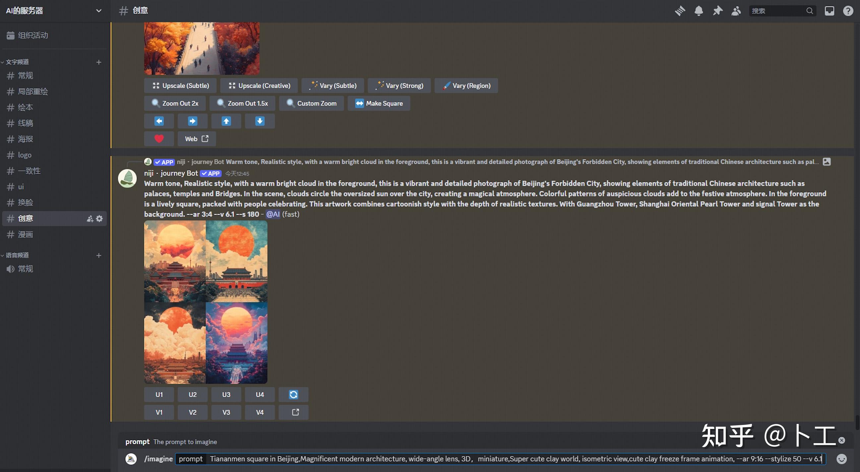Open the threads icon in header
This screenshot has width=860, height=472.
[680, 11]
